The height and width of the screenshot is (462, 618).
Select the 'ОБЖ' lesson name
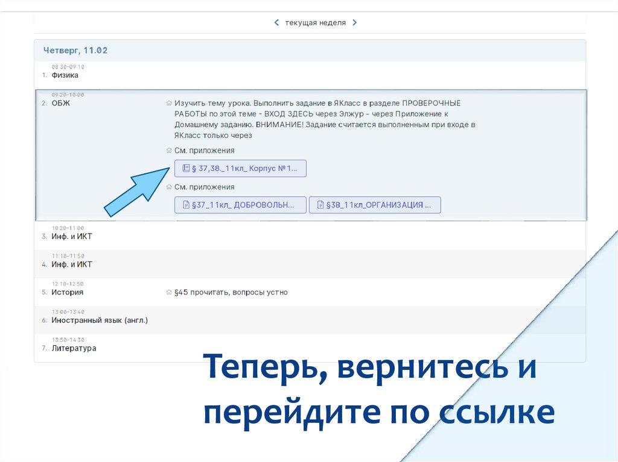coord(61,103)
